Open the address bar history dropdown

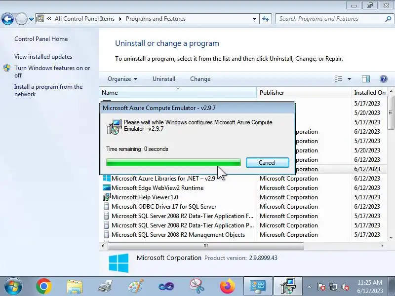pos(254,19)
